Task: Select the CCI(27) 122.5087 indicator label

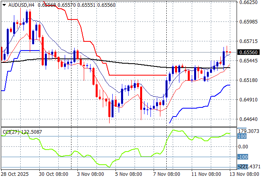Action: click(22, 132)
